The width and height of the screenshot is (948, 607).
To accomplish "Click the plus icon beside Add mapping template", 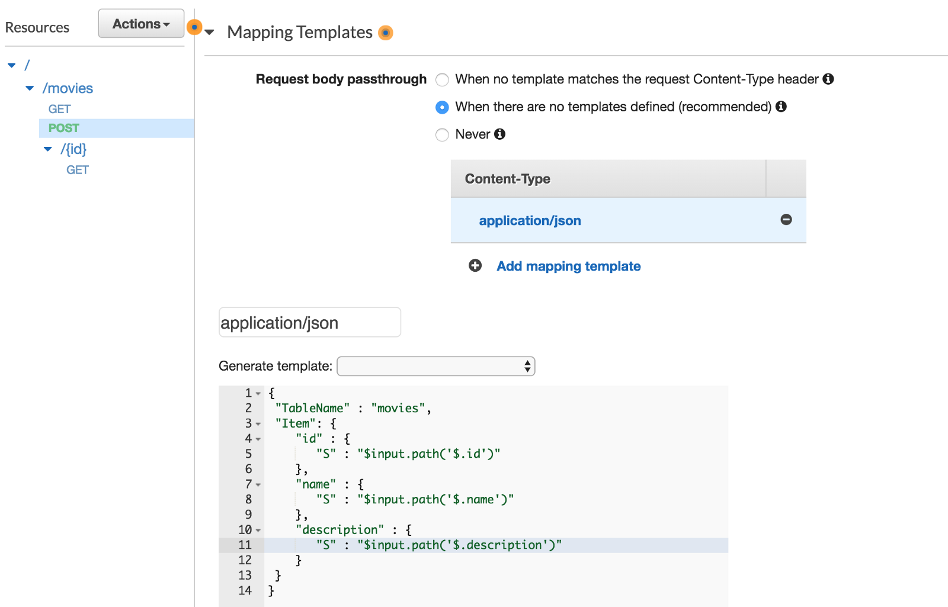I will tap(475, 266).
